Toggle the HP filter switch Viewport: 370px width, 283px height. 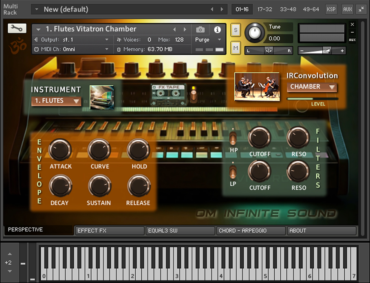[233, 138]
